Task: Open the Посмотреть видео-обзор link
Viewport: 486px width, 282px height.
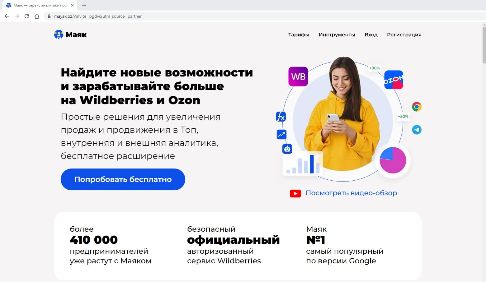Action: 351,193
